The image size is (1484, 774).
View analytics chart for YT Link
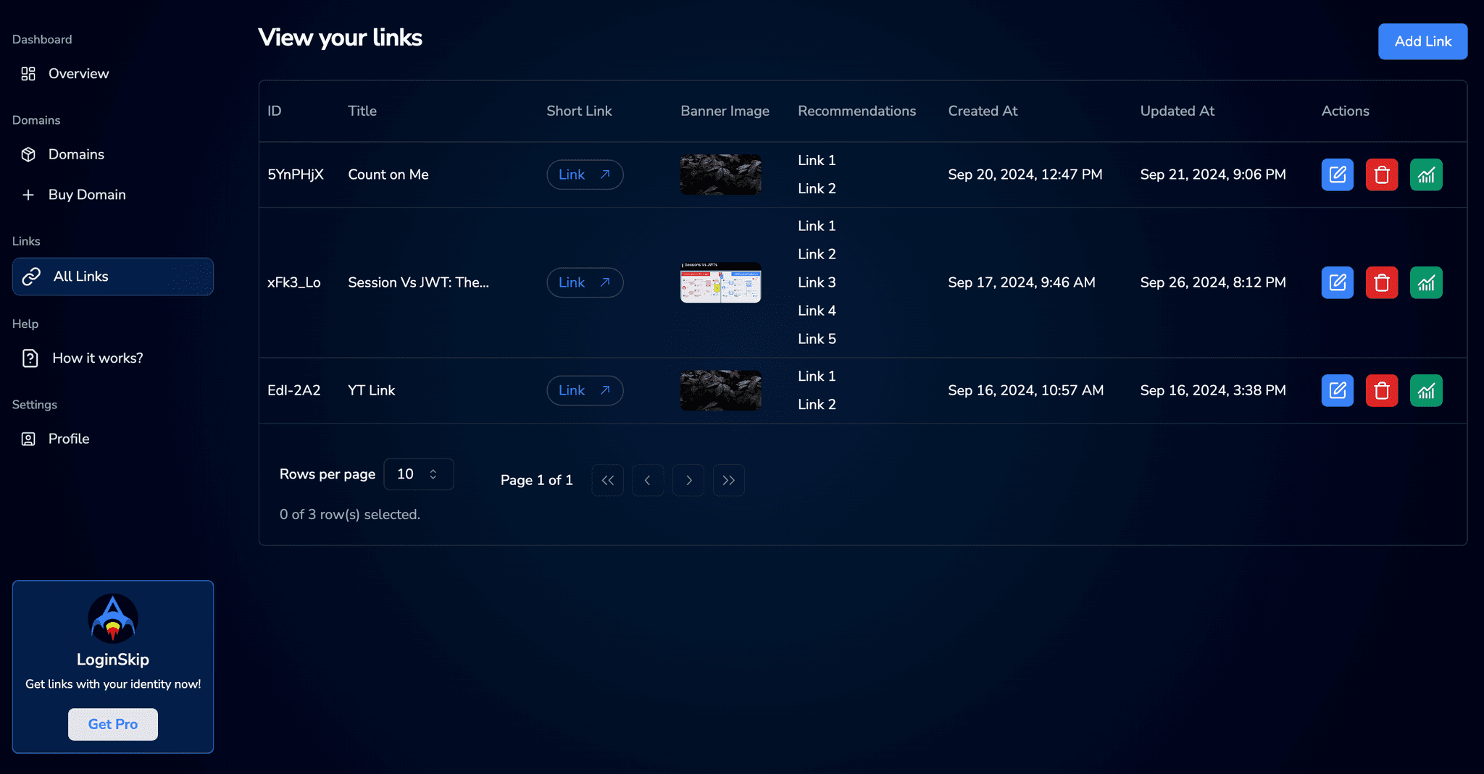click(1425, 390)
